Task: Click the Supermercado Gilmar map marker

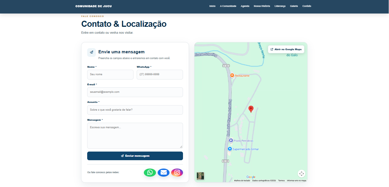Action: [x=230, y=149]
